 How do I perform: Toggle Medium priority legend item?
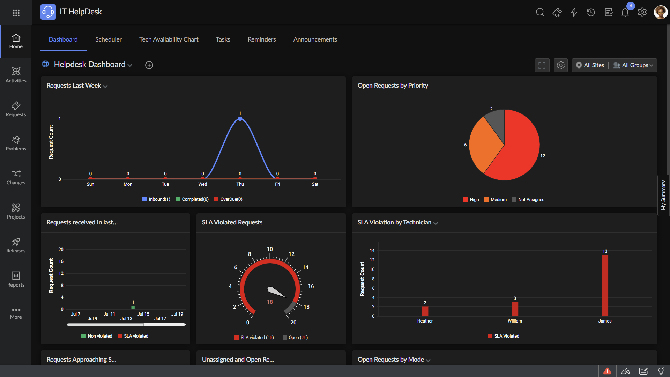coord(495,199)
